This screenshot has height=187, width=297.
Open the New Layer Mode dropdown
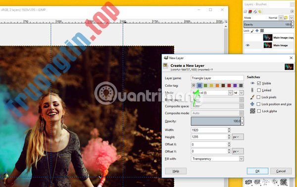[211, 93]
